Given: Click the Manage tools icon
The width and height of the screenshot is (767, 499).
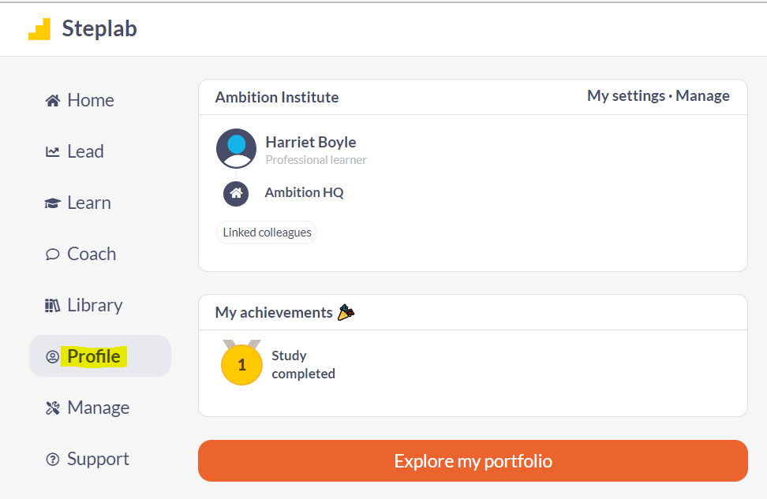Looking at the screenshot, I should tap(52, 408).
